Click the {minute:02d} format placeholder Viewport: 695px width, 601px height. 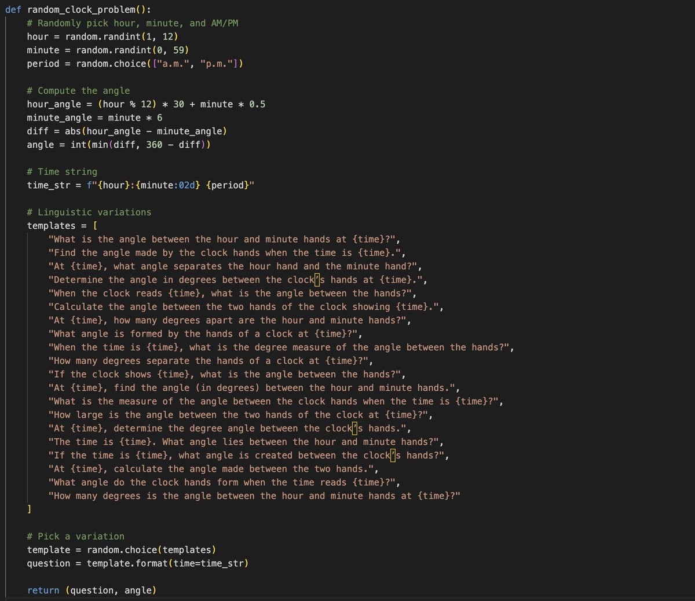coord(168,185)
